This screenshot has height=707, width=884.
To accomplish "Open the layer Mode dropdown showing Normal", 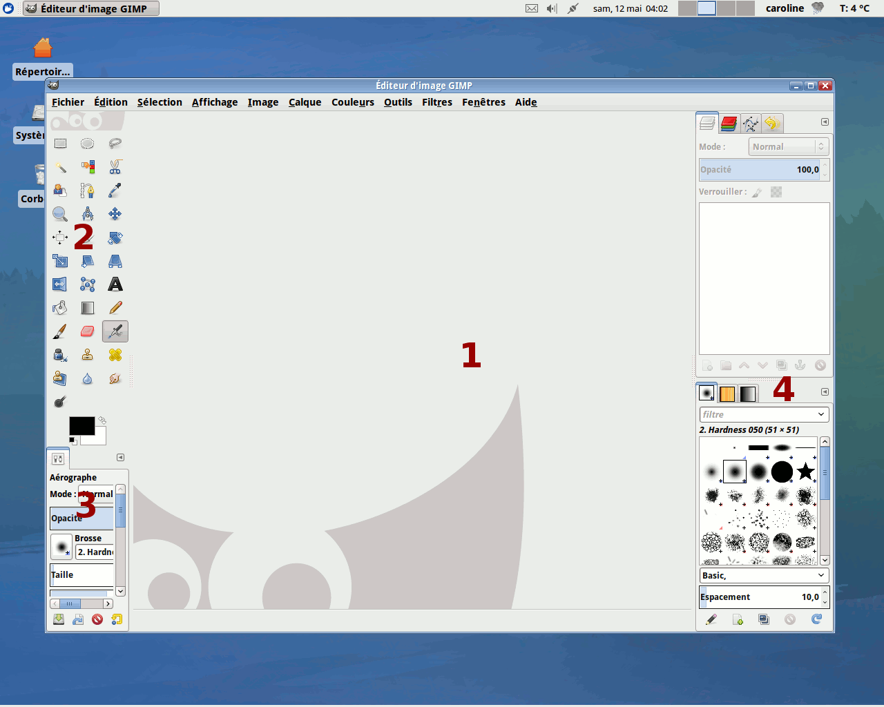I will [x=788, y=147].
